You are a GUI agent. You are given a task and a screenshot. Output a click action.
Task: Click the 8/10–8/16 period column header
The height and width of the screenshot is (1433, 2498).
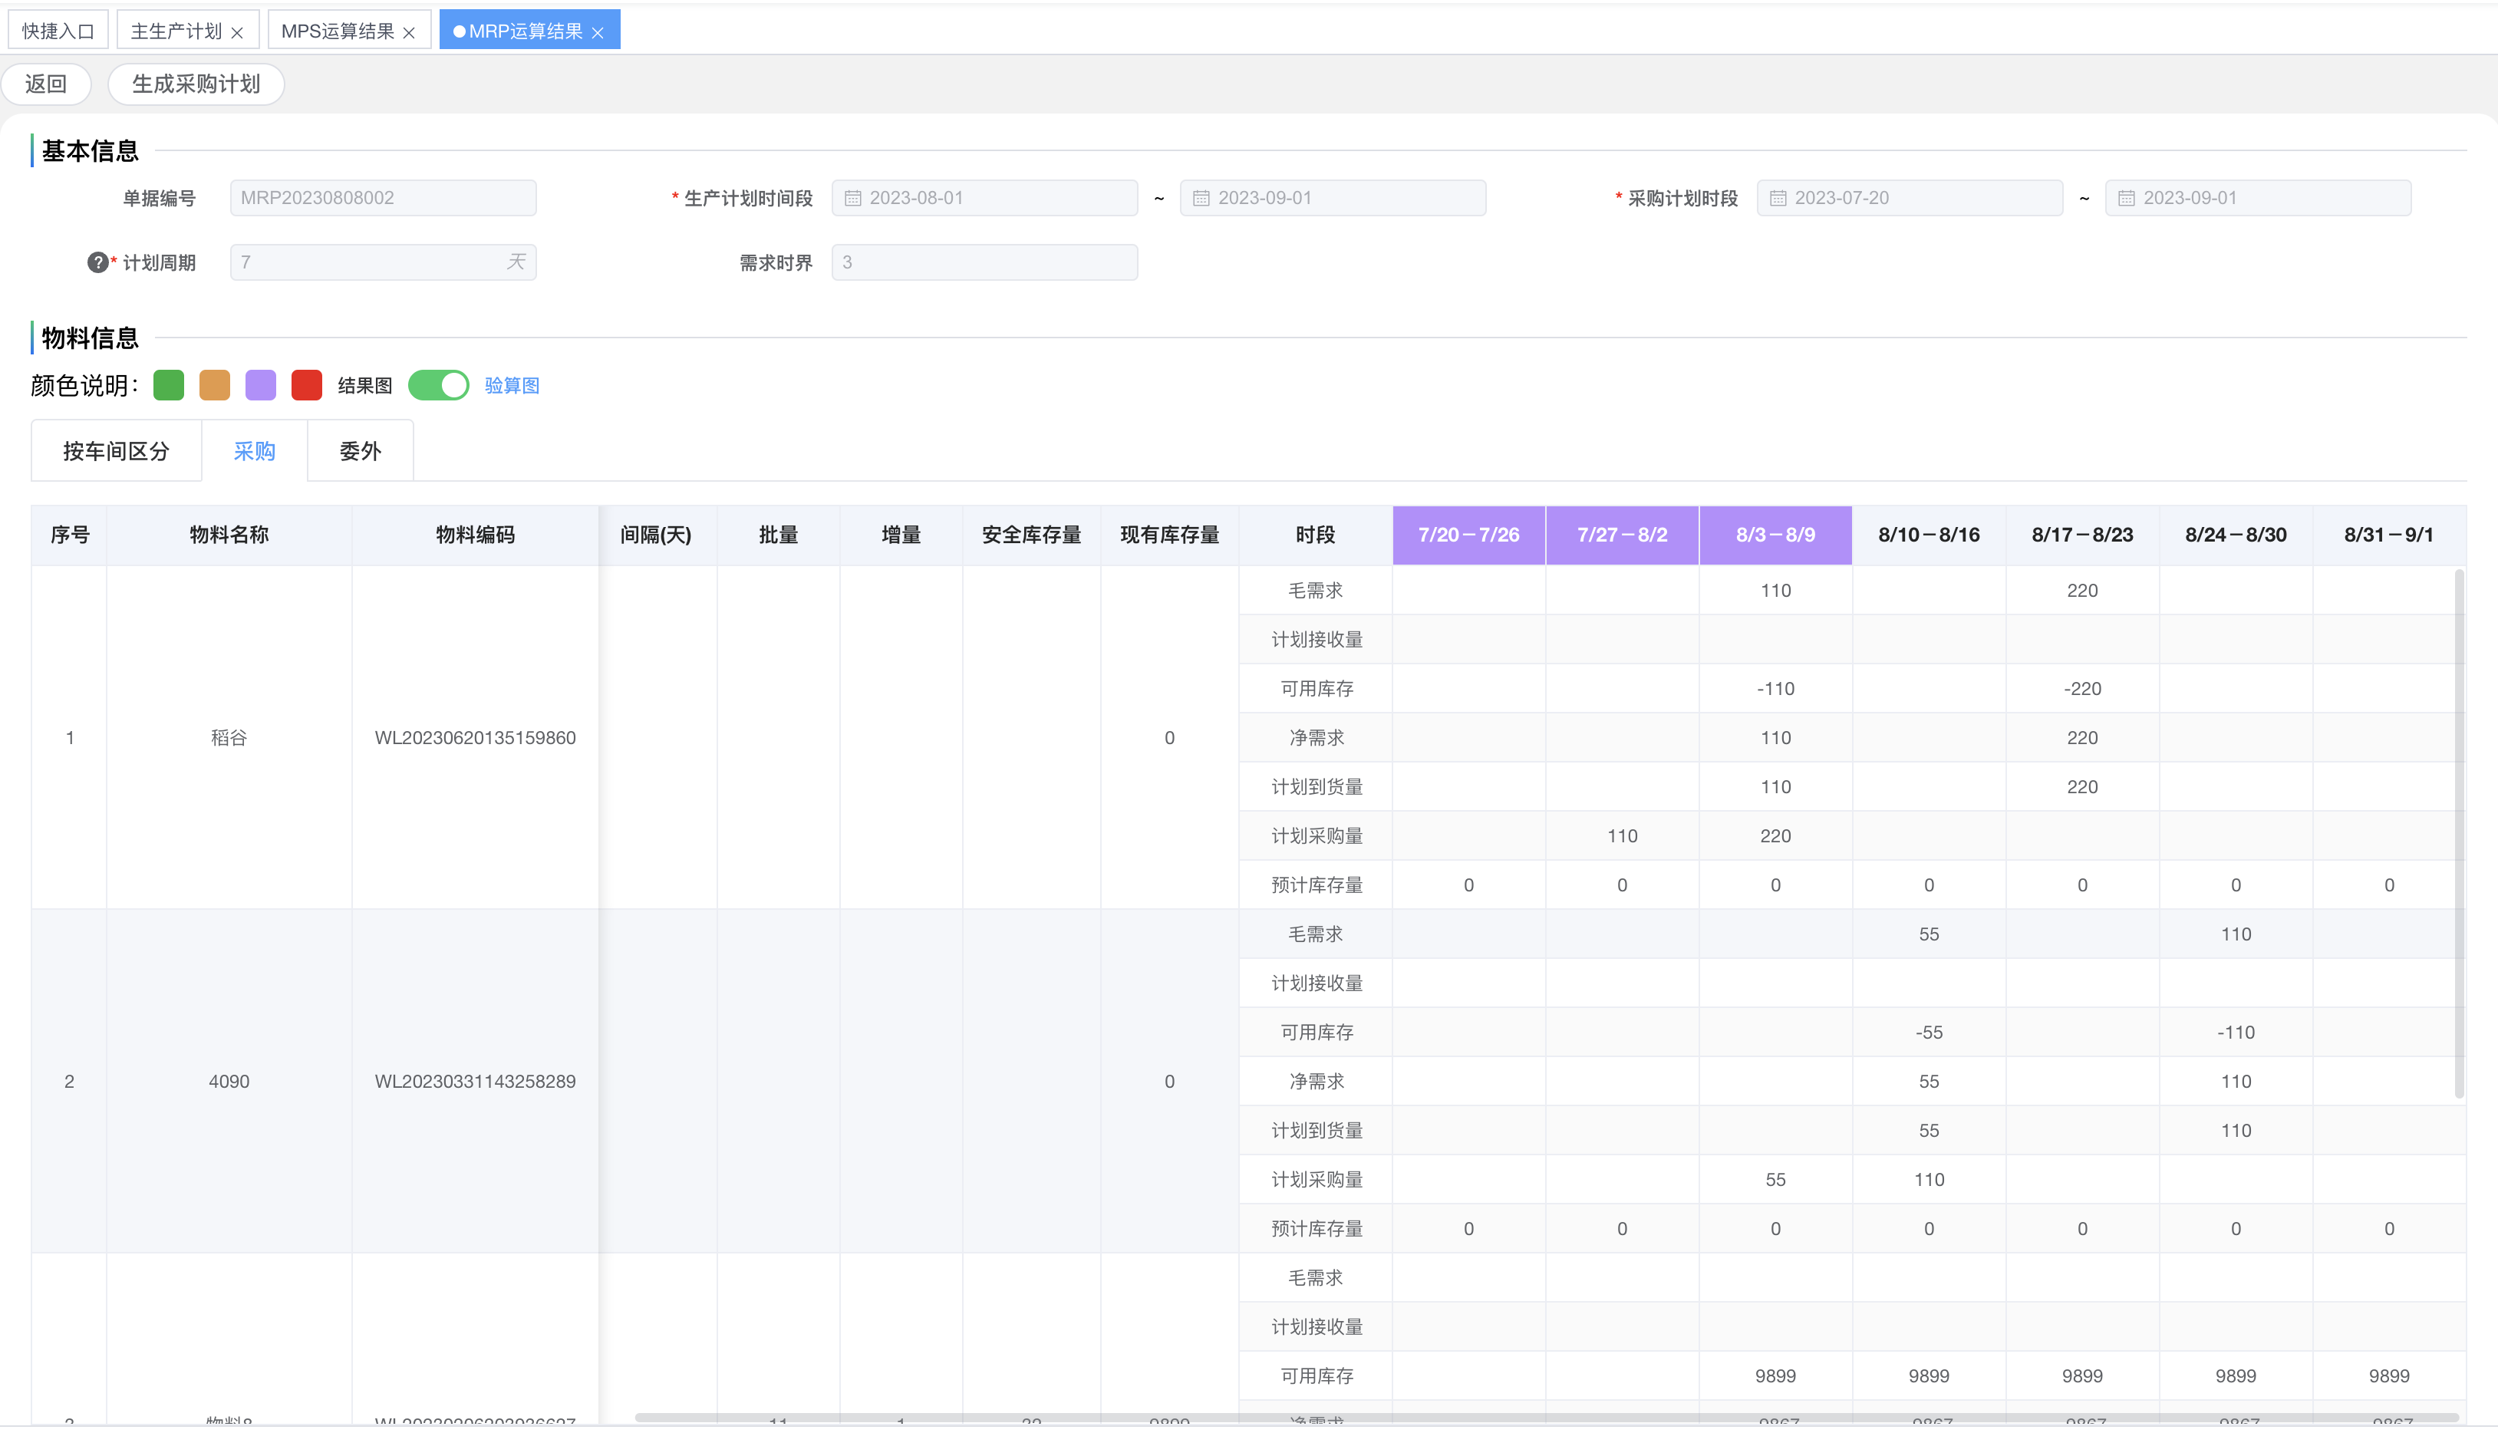1929,535
